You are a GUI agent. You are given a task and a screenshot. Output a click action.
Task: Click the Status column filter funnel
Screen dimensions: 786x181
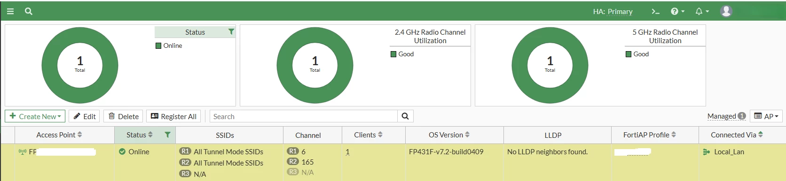(x=167, y=135)
